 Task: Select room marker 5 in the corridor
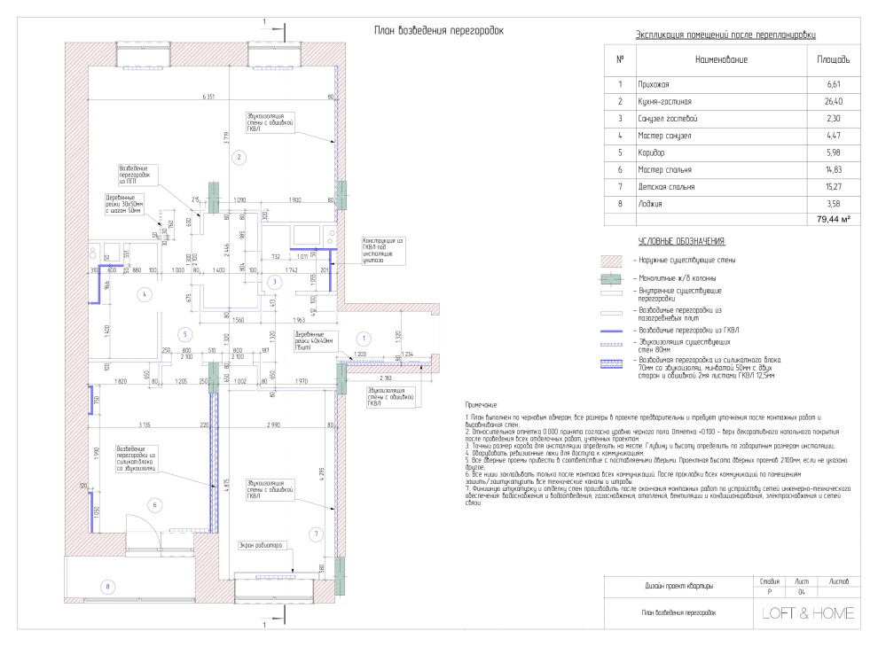(183, 334)
